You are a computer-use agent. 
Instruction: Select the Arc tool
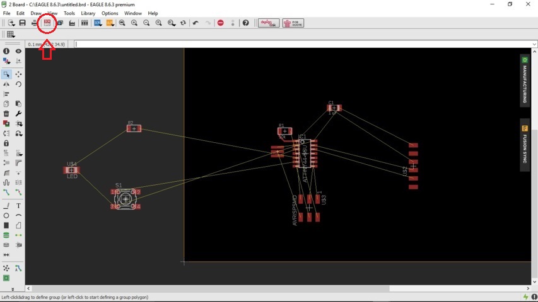18,216
